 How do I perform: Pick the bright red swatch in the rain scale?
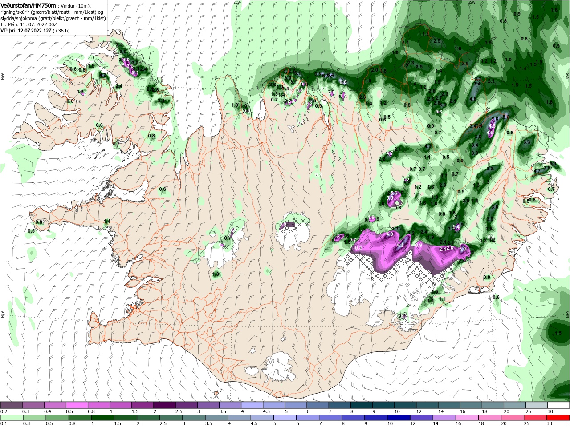click(x=558, y=418)
